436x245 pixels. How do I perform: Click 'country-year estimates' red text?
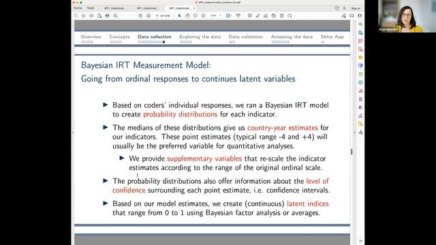283,127
